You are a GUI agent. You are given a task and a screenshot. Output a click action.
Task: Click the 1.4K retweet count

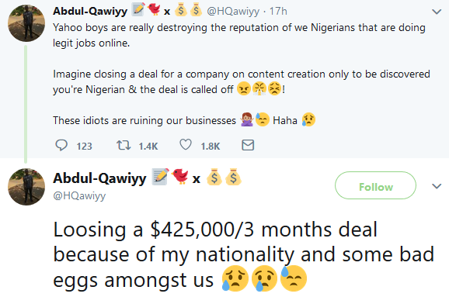click(148, 147)
